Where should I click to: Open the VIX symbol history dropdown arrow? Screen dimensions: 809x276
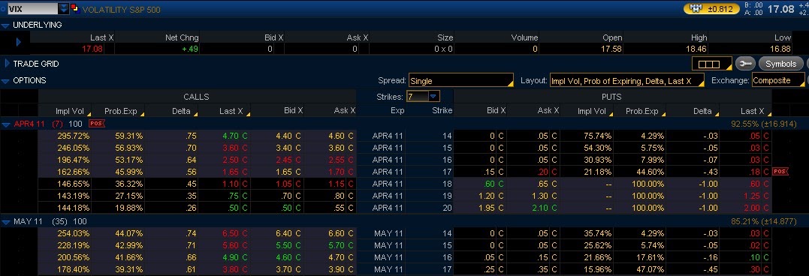point(63,9)
